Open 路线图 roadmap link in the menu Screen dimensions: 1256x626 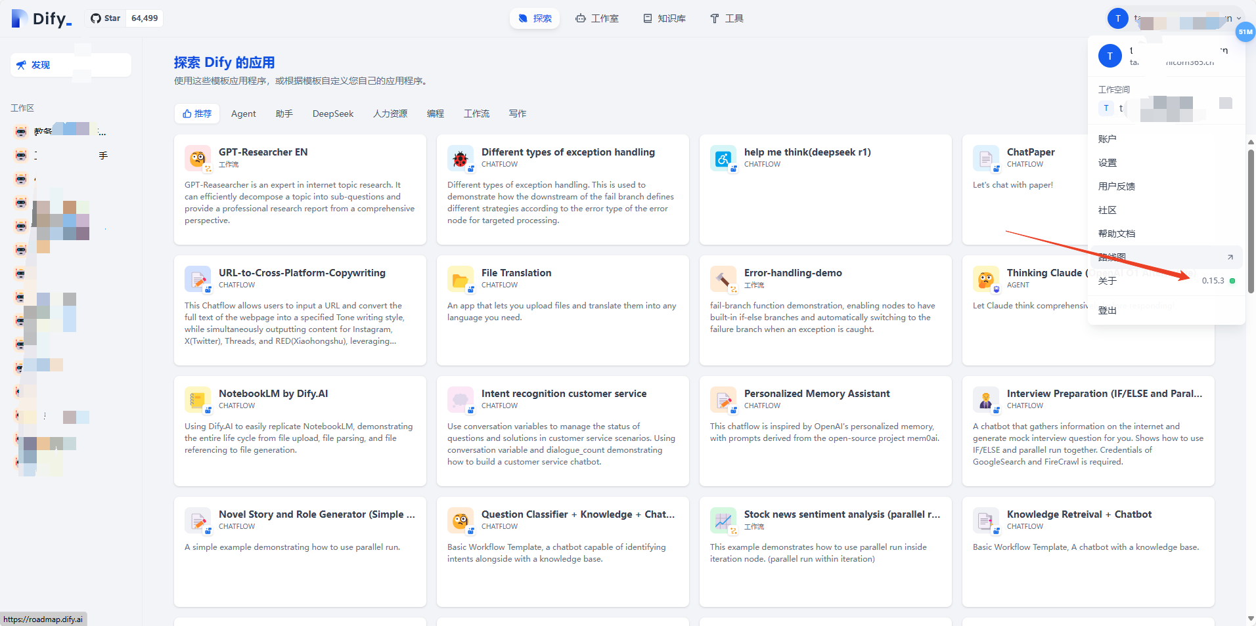coord(1167,257)
